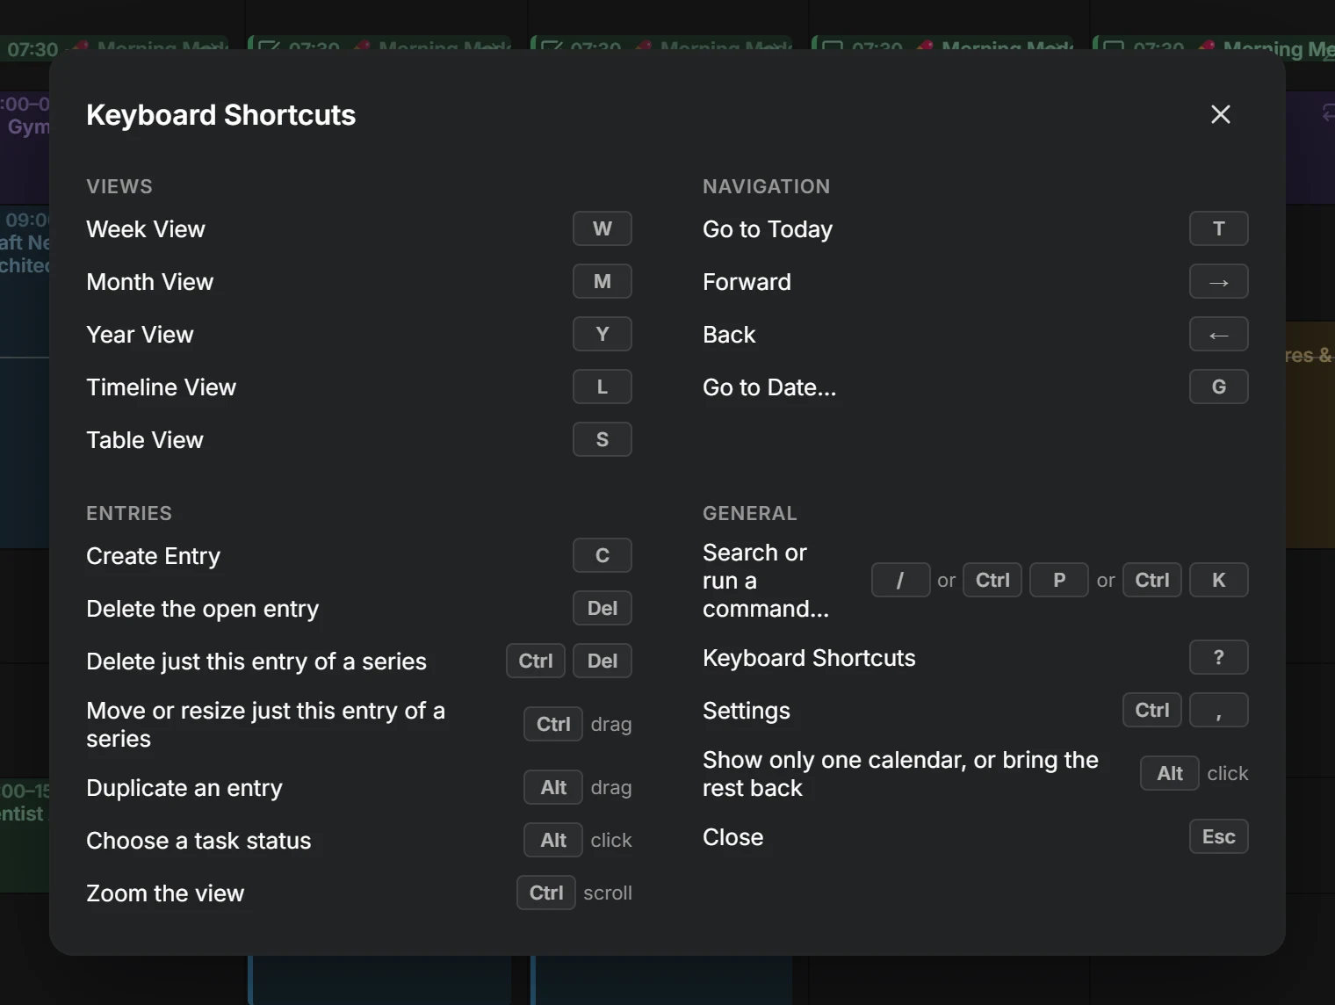The height and width of the screenshot is (1005, 1335).
Task: Click the T key badge for Go to Today
Action: pyautogui.click(x=1218, y=229)
